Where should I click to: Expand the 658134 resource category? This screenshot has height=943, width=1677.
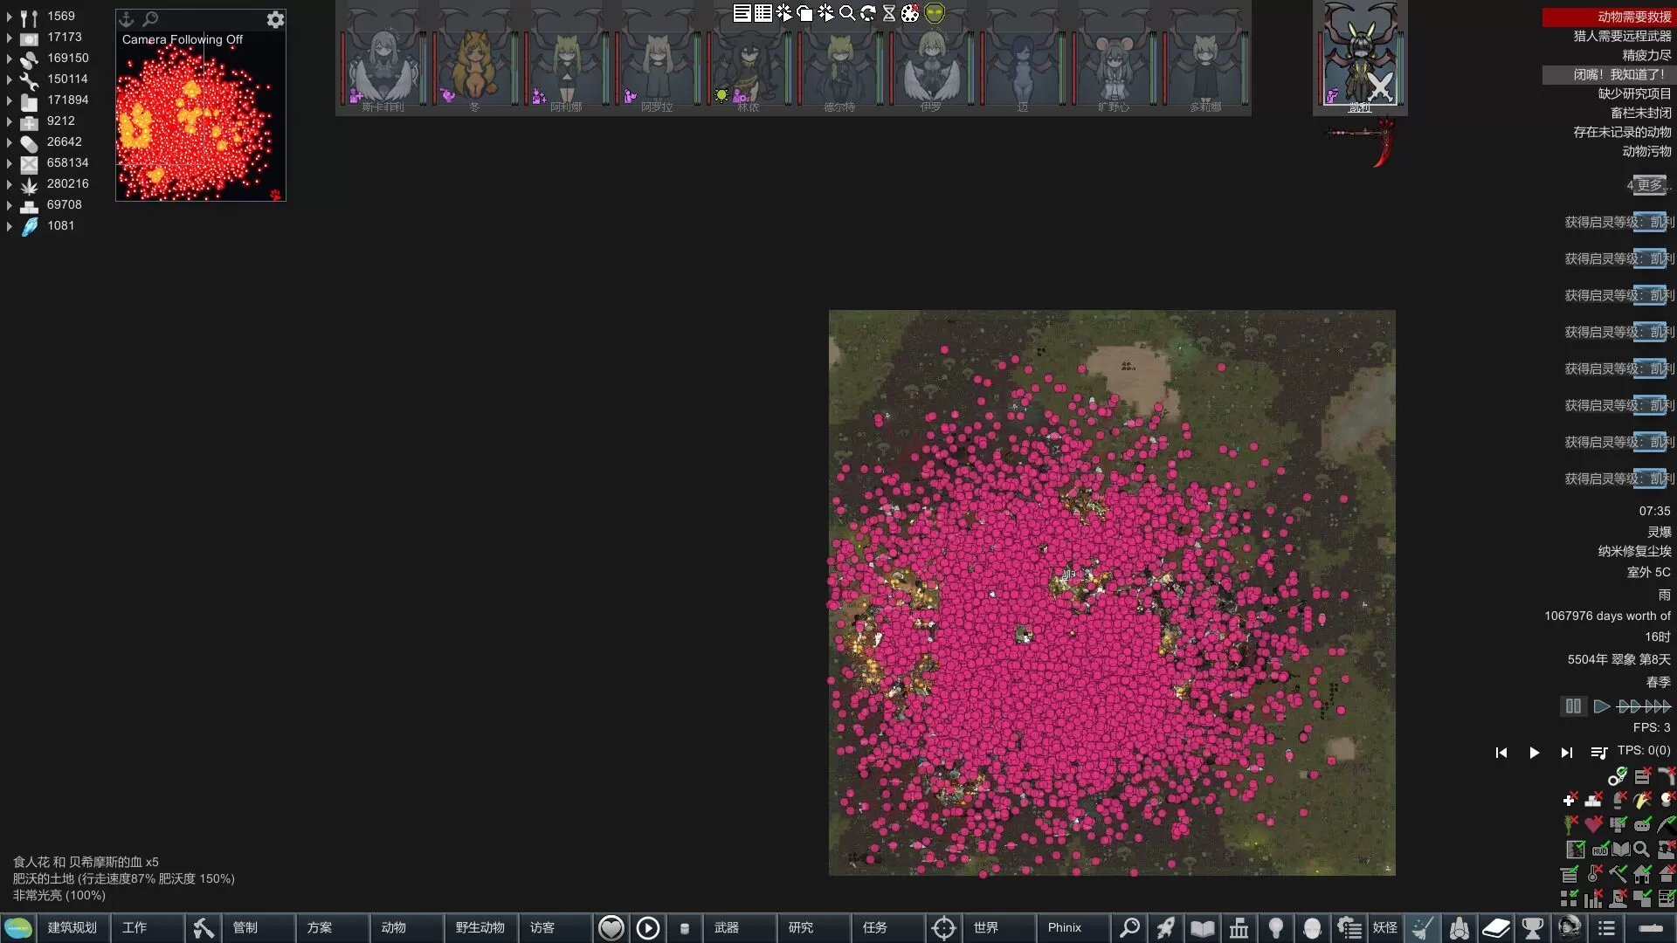tap(10, 163)
